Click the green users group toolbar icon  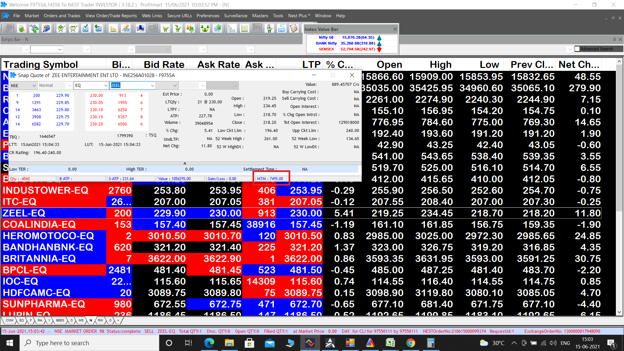205,29
